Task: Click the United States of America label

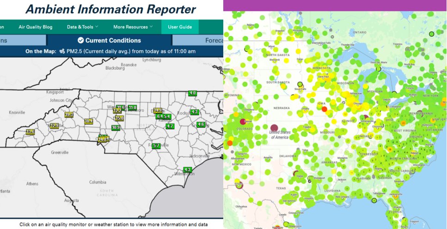Action: tap(281, 135)
